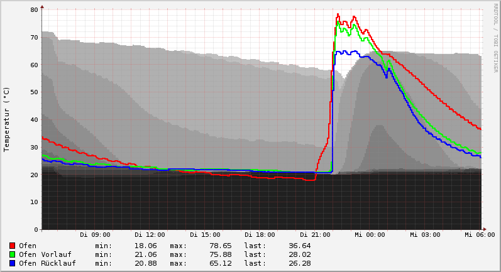Click the Di 09:00 time axis label
The height and width of the screenshot is (272, 501).
[95, 235]
